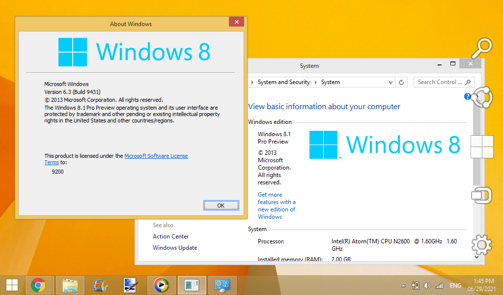Click the System and Security breadcrumb
Image resolution: width=503 pixels, height=295 pixels.
[284, 82]
